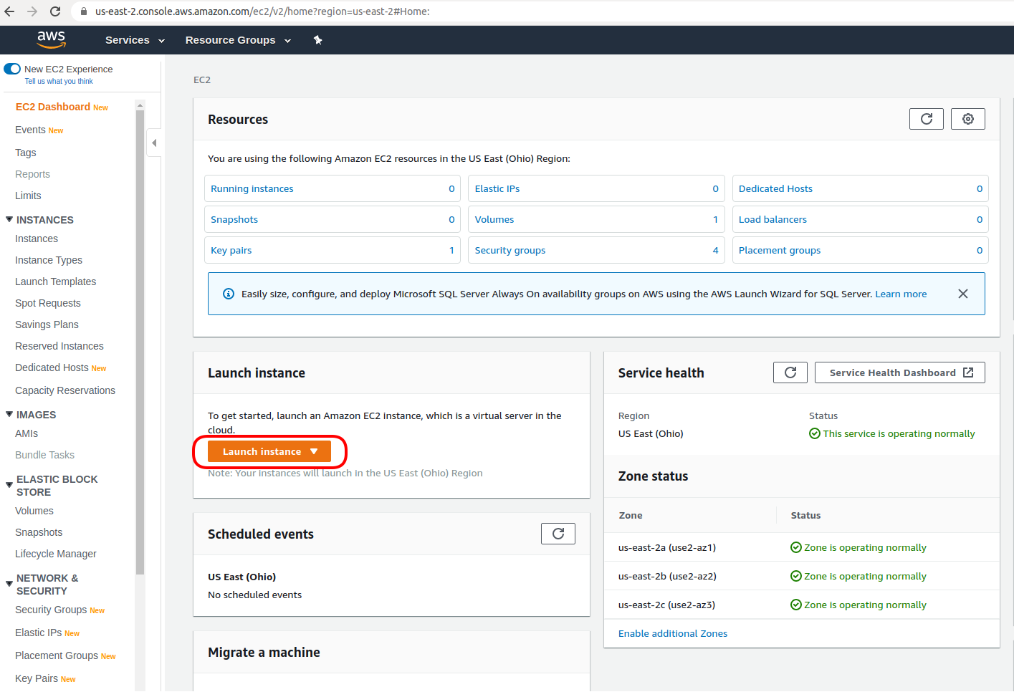Open Elastic IPs in sidebar
1014x697 pixels.
pos(39,633)
